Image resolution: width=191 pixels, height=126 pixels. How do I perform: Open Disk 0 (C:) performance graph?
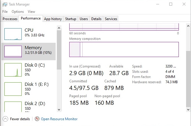[x=13, y=70]
